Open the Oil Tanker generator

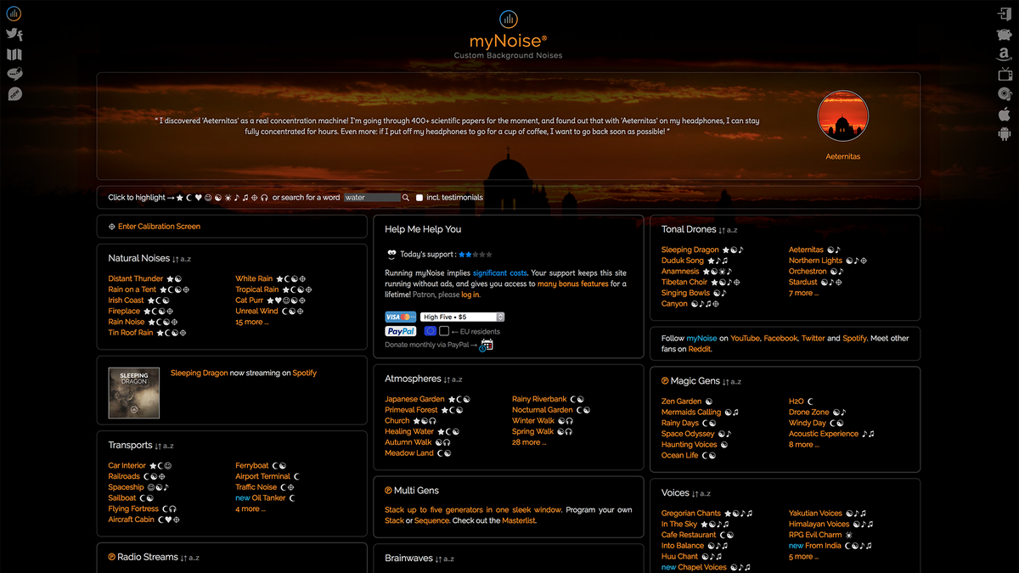coord(269,498)
